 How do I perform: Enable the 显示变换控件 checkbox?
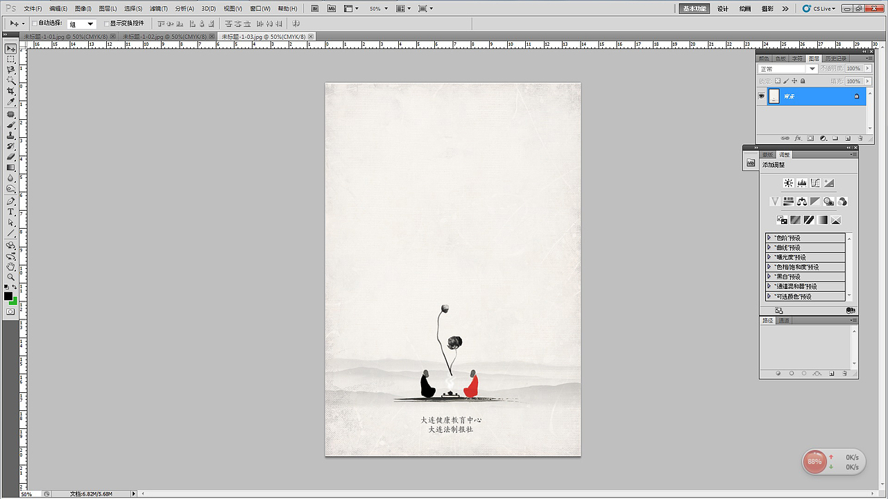coord(106,24)
